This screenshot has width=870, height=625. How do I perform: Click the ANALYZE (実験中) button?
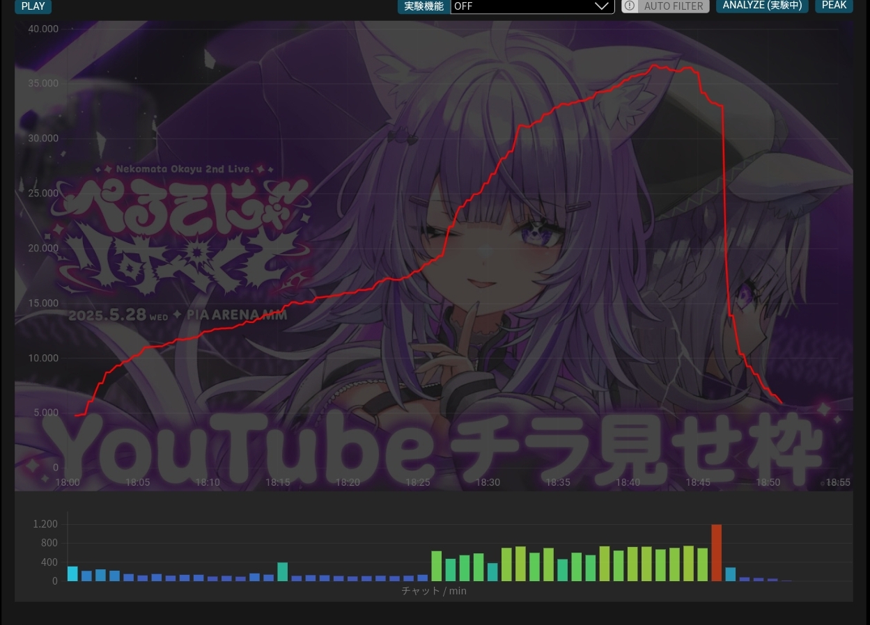pyautogui.click(x=762, y=6)
